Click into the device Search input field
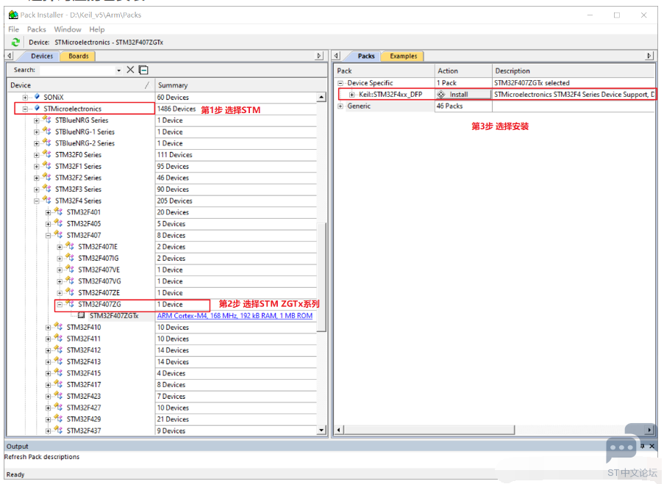This screenshot has width=664, height=484. 76,70
